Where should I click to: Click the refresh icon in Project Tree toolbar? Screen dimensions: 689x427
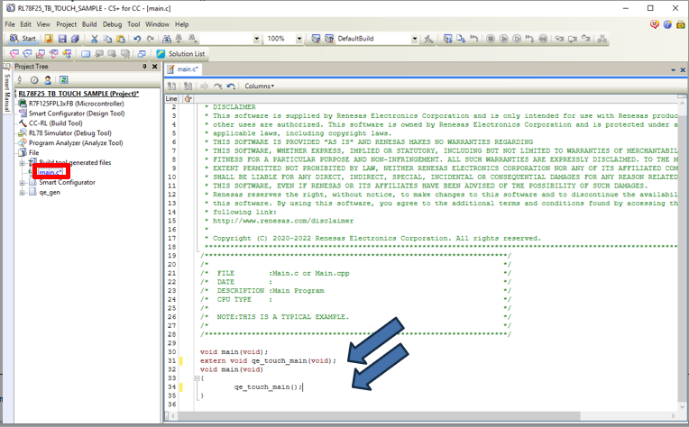(x=63, y=80)
